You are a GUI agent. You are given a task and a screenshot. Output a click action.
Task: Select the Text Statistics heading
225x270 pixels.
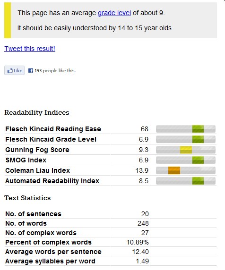[x=27, y=198]
